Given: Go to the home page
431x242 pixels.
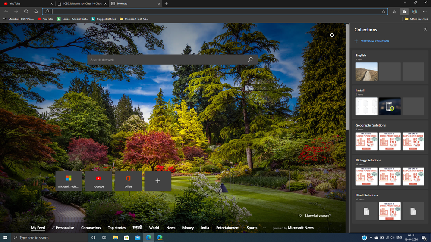Looking at the screenshot, I should 36,12.
